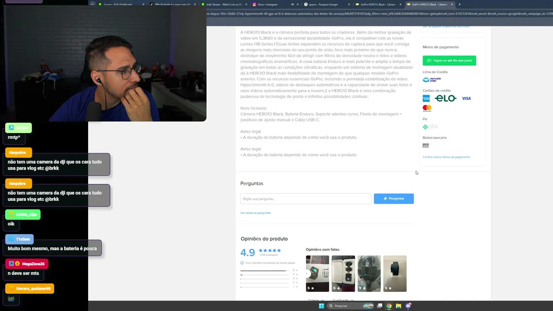Switch to the Stream - Kick Dashboard tab
The image size is (553, 311).
click(x=121, y=4)
